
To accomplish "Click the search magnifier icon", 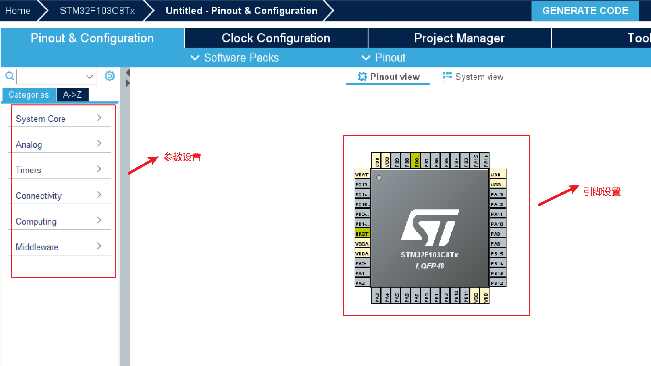I will [10, 76].
